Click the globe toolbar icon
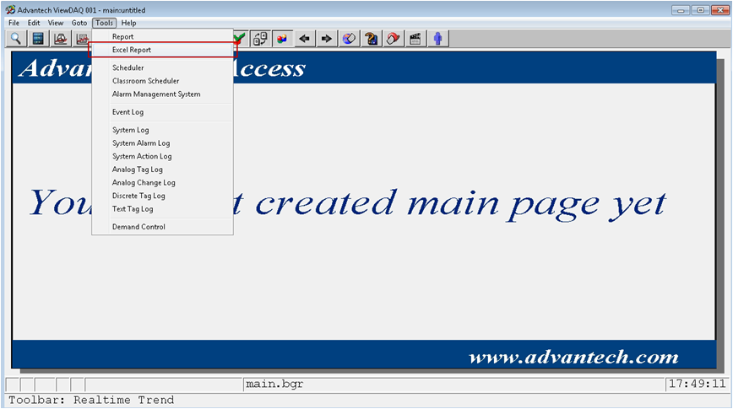The image size is (733, 409). coord(349,39)
